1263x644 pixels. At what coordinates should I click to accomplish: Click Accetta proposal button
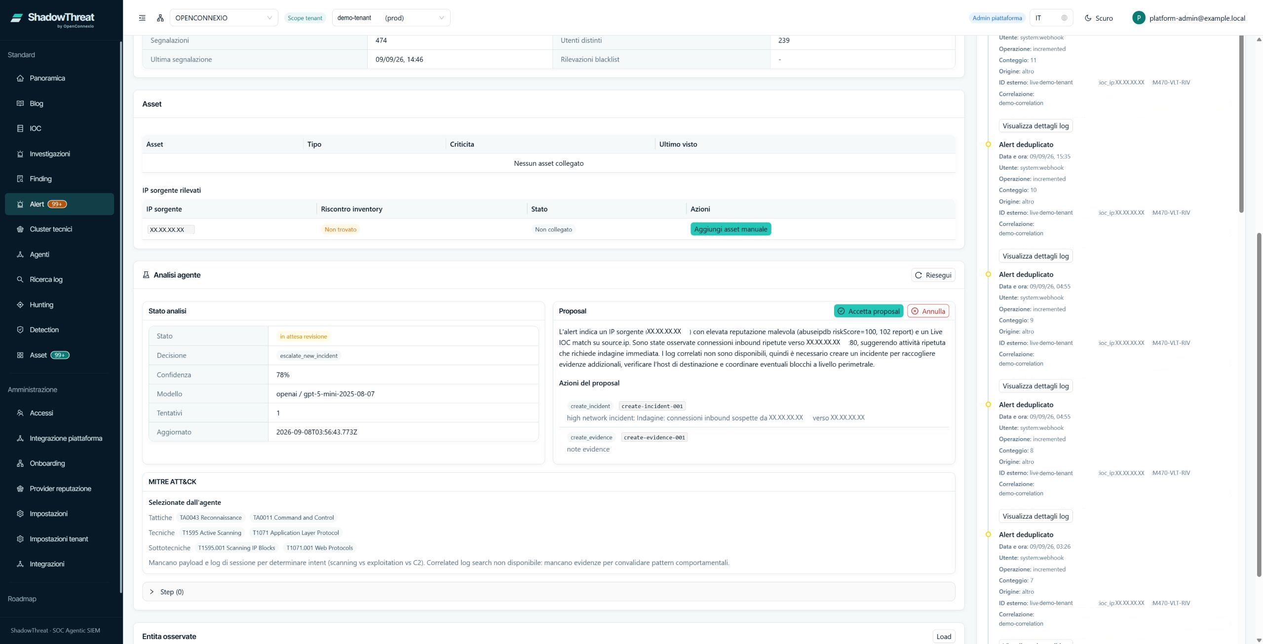tap(868, 311)
